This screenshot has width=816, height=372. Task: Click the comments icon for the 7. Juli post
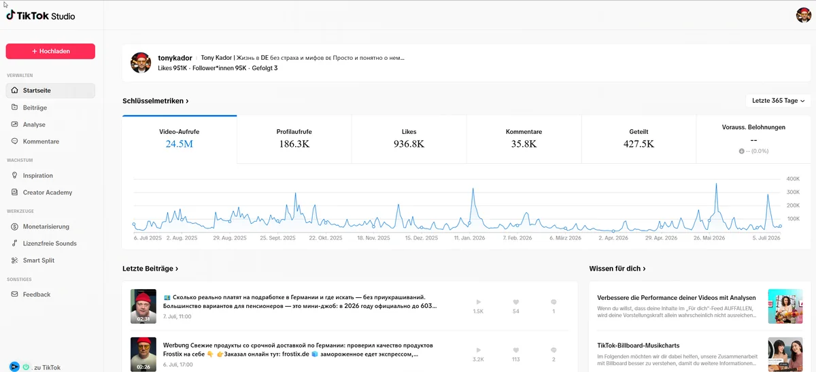click(x=554, y=302)
